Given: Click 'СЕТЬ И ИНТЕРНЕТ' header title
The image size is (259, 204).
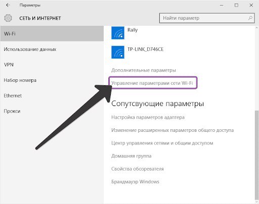Looking at the screenshot, I should pos(40,18).
